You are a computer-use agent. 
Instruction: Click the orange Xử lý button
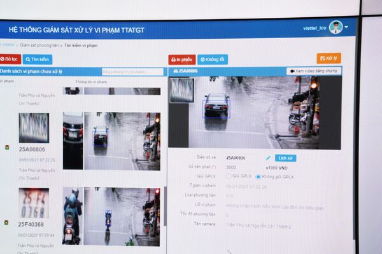[329, 58]
